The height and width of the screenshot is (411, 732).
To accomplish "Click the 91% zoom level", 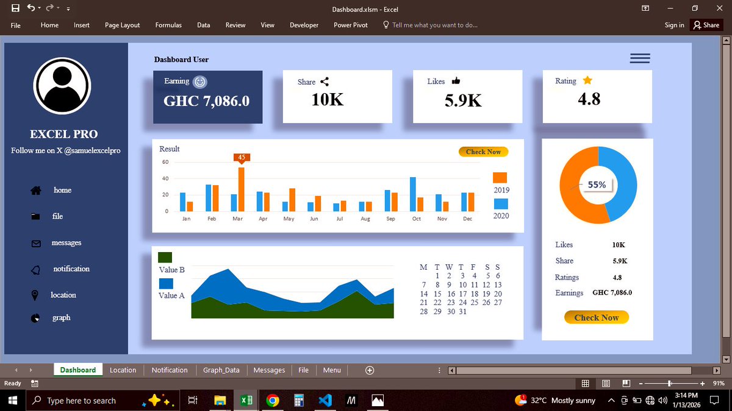I will [719, 384].
